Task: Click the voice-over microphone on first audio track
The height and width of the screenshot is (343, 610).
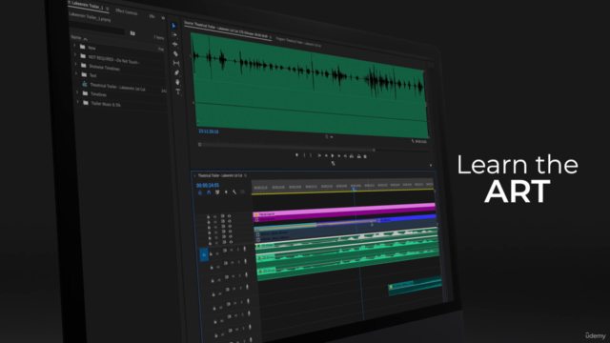Action: (245, 250)
